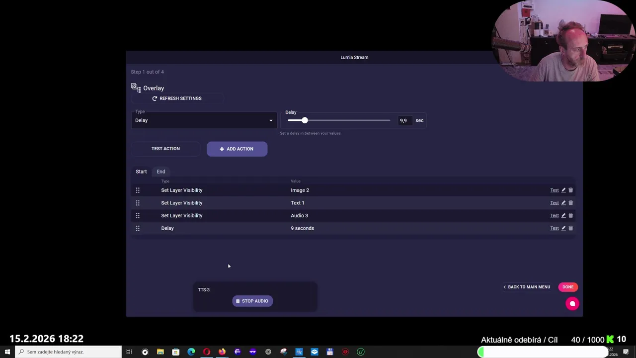Launch Opera browser from the taskbar
The width and height of the screenshot is (636, 358).
coord(207,352)
